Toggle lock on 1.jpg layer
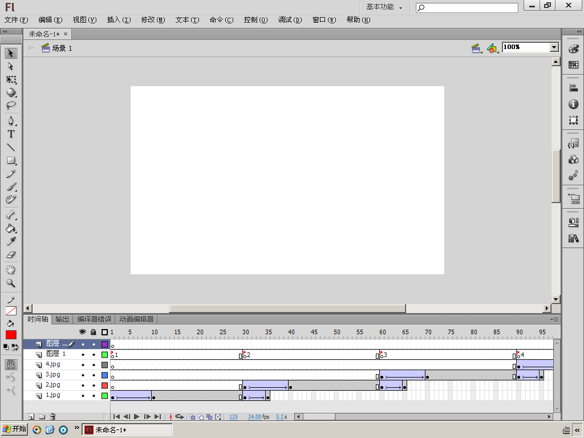This screenshot has width=584, height=438. pos(94,396)
